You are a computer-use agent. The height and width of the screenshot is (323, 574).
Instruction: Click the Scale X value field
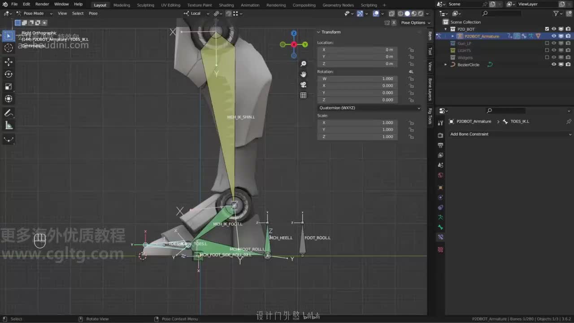pos(357,122)
